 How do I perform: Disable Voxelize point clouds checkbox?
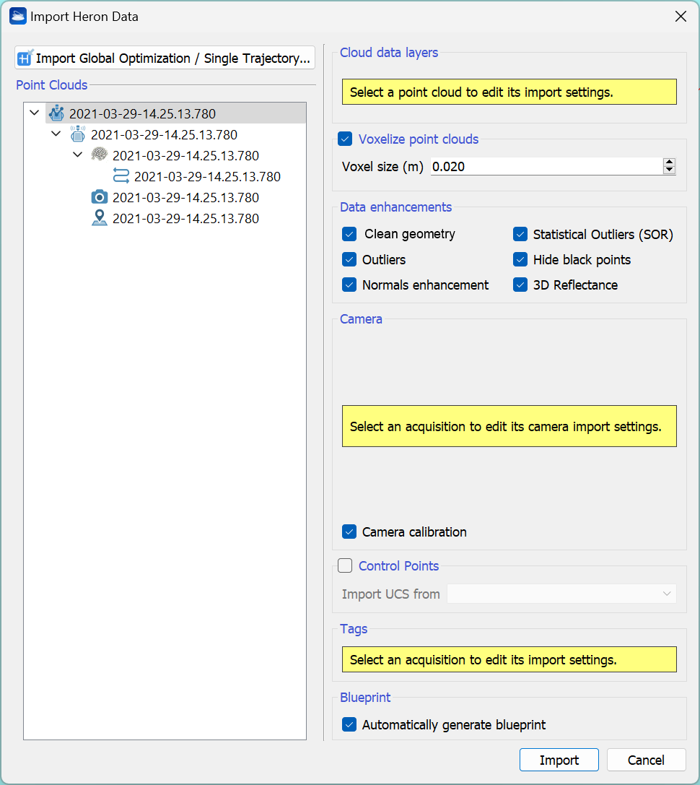tap(345, 139)
